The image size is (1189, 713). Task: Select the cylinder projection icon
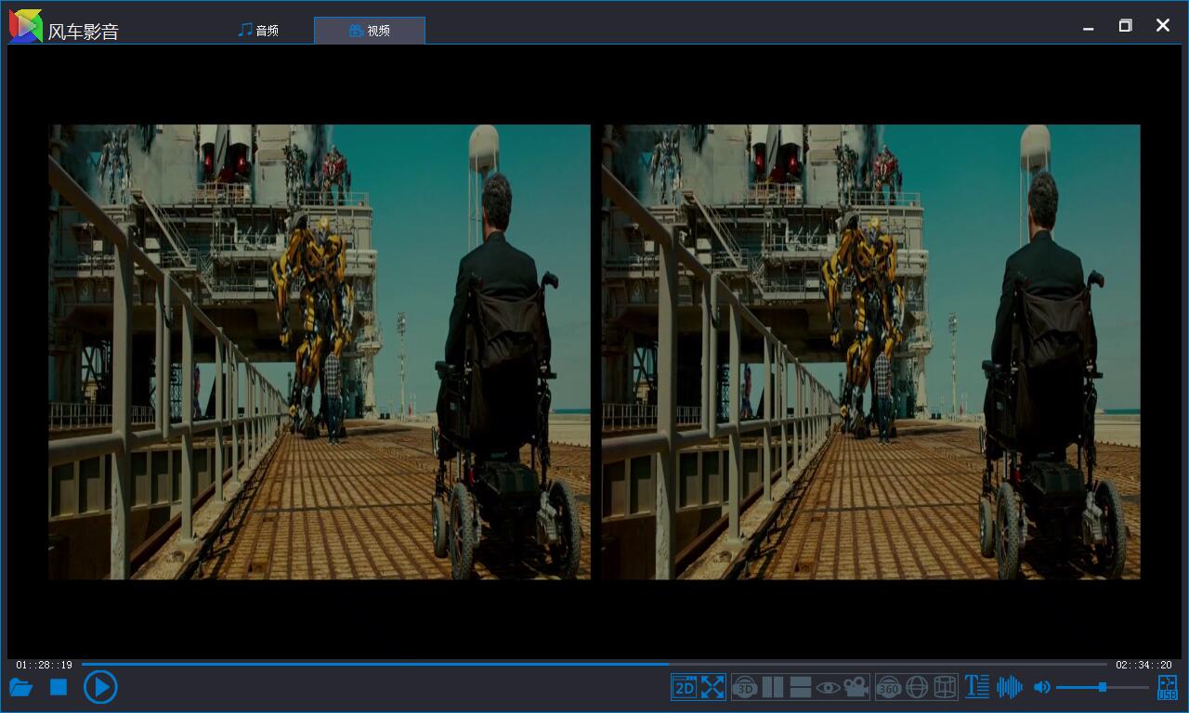coord(945,687)
